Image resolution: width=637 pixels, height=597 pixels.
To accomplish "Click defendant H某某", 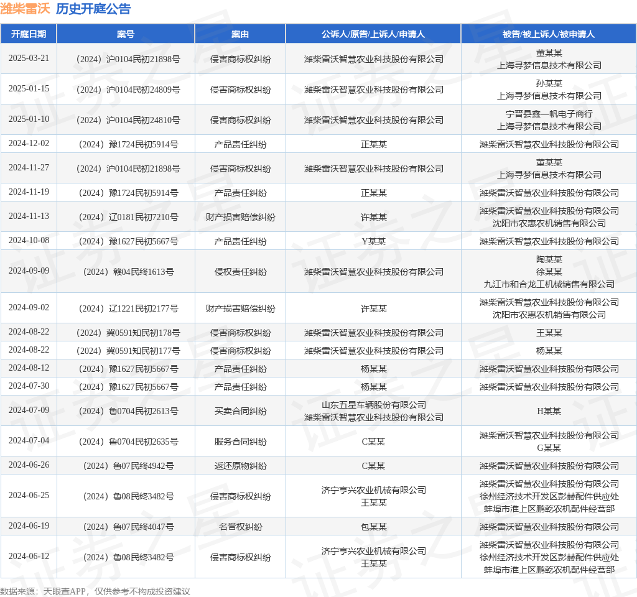I will [549, 412].
